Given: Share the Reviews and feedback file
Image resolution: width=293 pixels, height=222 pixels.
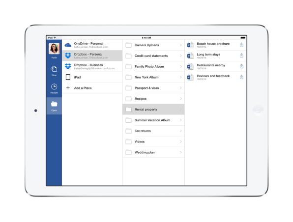Looking at the screenshot, I should (241, 77).
